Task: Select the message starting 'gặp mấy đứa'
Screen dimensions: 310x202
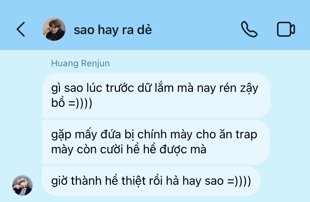Action: 156,142
